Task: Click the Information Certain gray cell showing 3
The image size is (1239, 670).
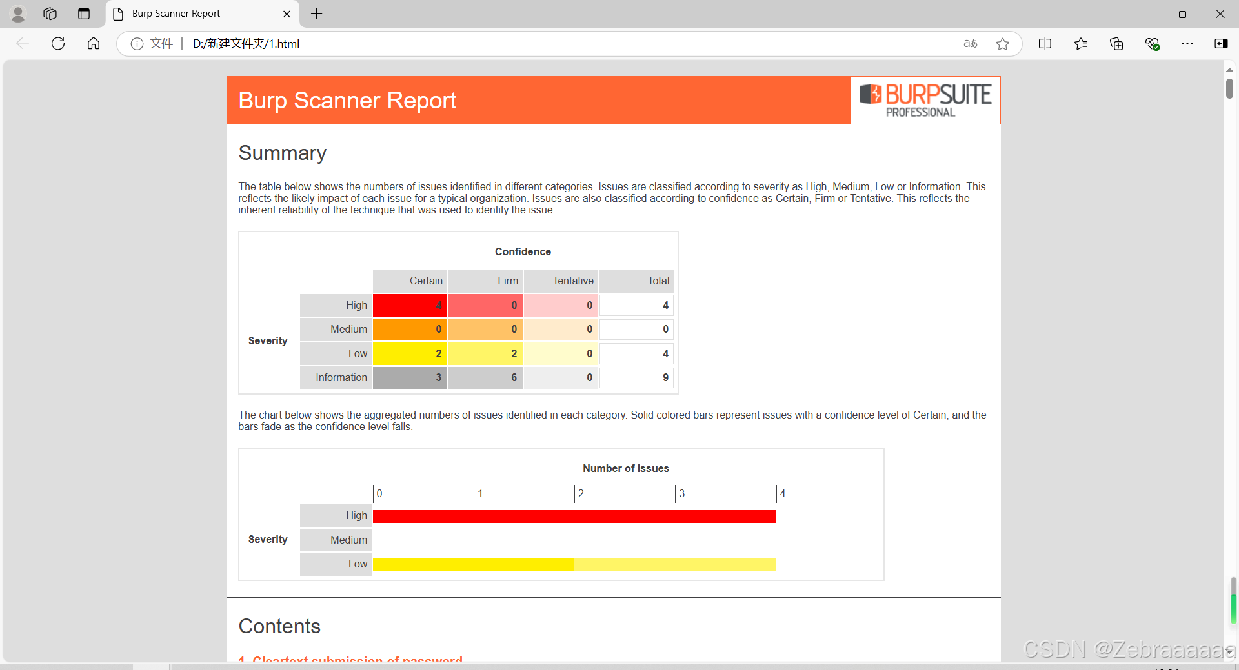Action: (410, 377)
